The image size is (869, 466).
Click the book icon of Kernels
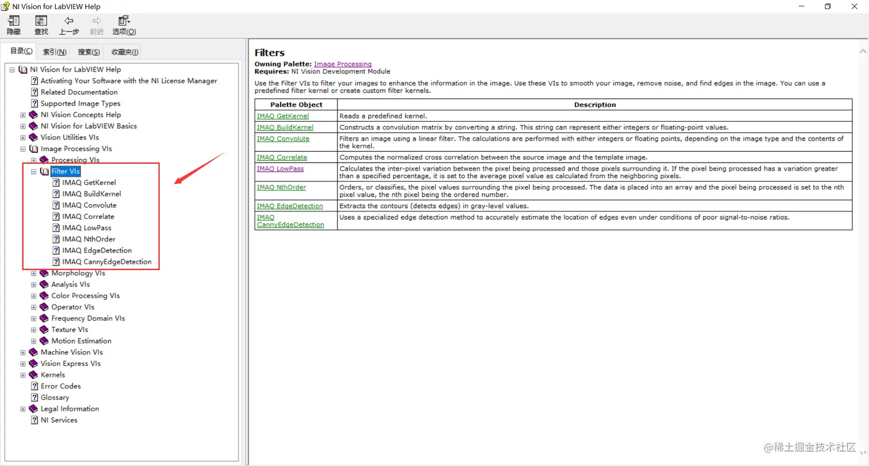34,375
